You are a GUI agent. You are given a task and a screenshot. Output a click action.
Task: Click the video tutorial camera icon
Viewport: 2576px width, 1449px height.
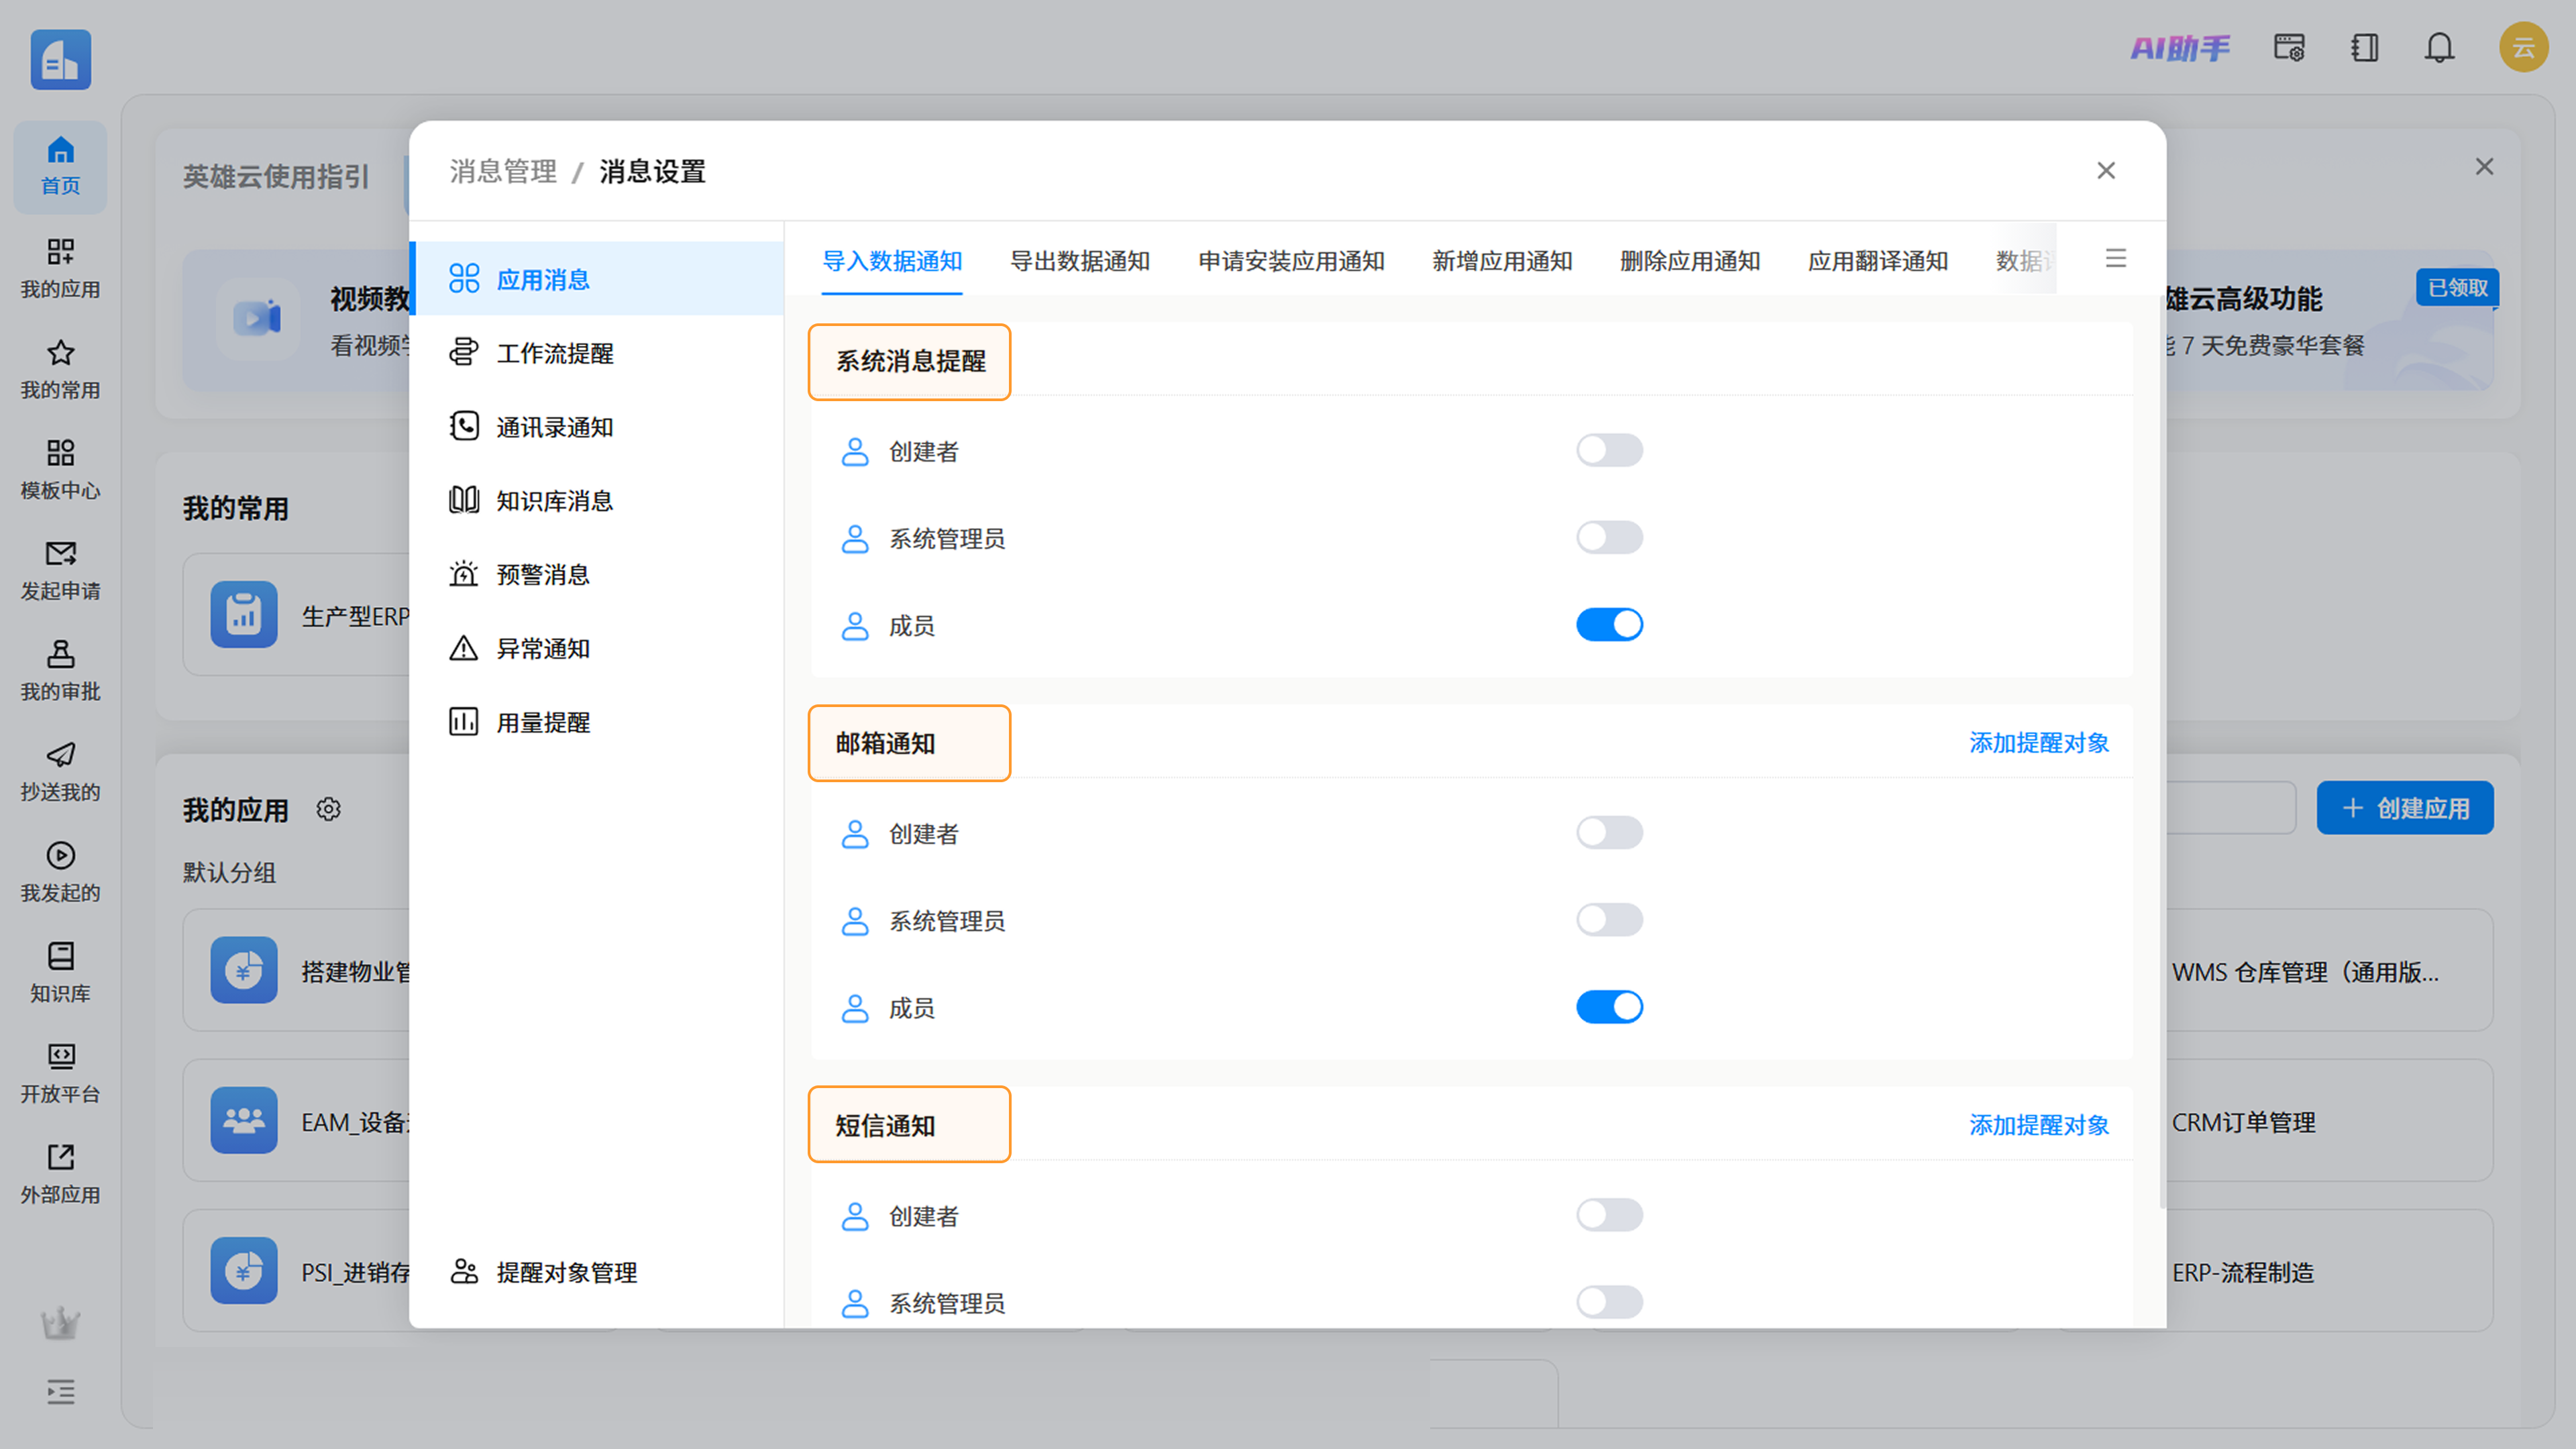click(x=257, y=318)
